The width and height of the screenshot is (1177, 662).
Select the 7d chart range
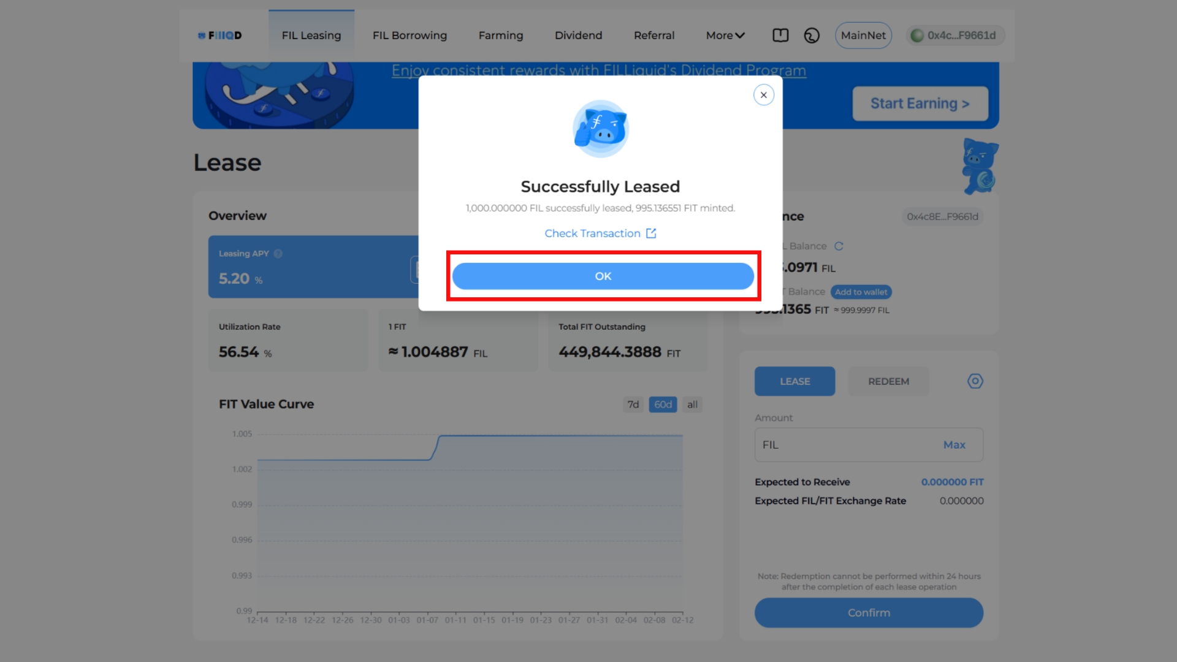633,405
